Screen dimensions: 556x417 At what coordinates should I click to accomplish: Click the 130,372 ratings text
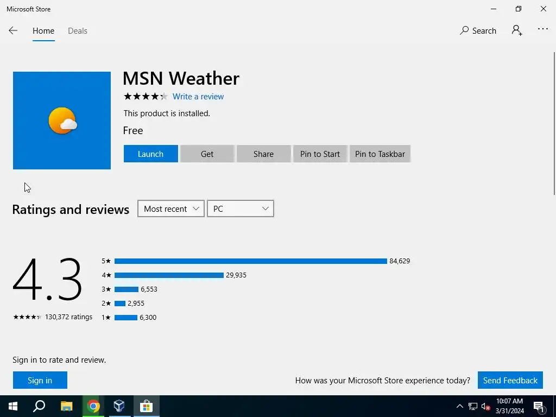[68, 317]
